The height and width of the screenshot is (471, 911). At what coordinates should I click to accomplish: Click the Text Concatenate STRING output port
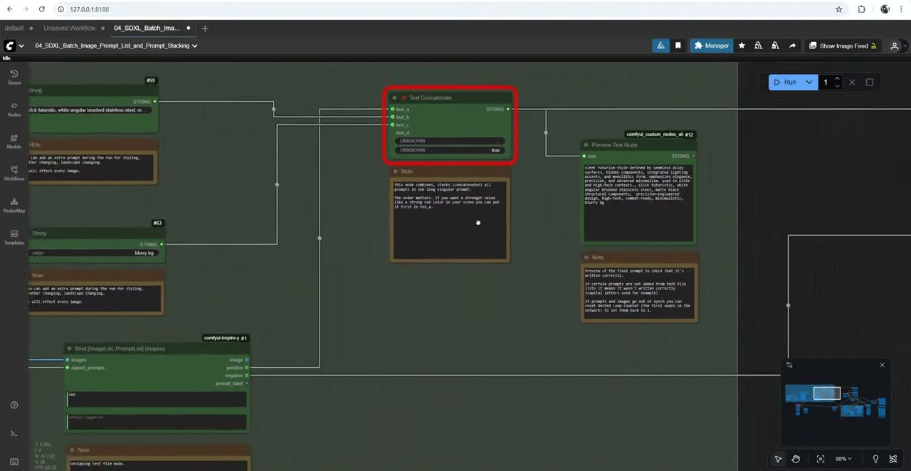(x=507, y=110)
